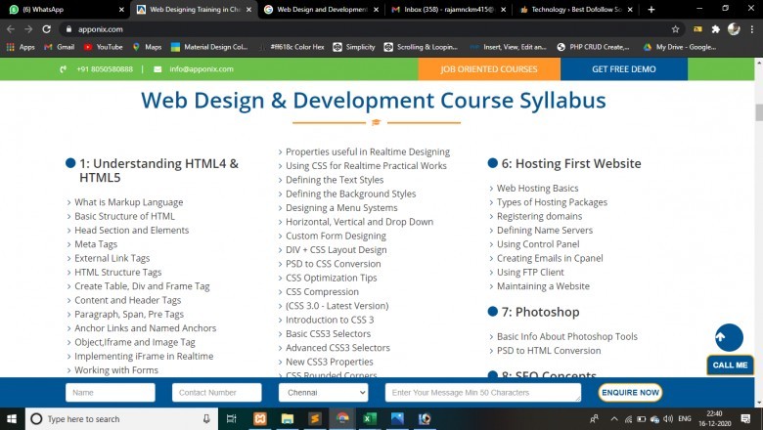763x430 pixels.
Task: Open the Chennai location dropdown
Action: 323,392
